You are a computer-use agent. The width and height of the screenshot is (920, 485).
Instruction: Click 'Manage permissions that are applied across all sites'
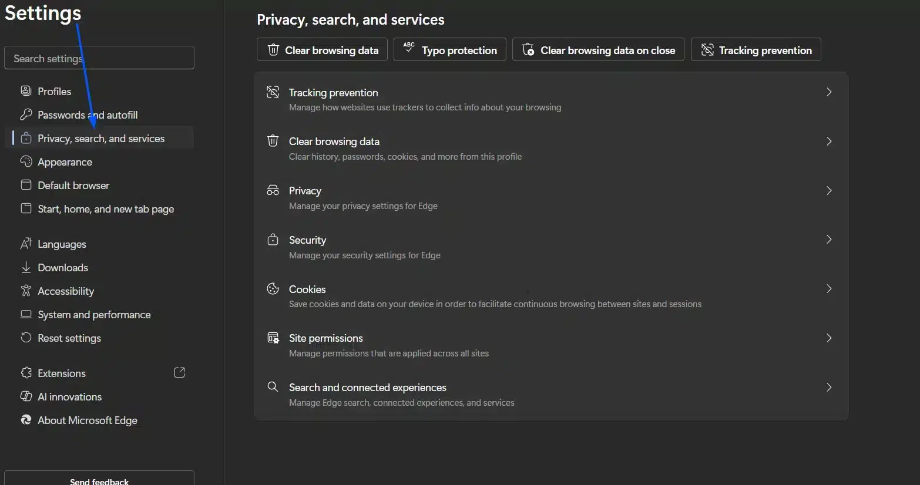(x=389, y=353)
